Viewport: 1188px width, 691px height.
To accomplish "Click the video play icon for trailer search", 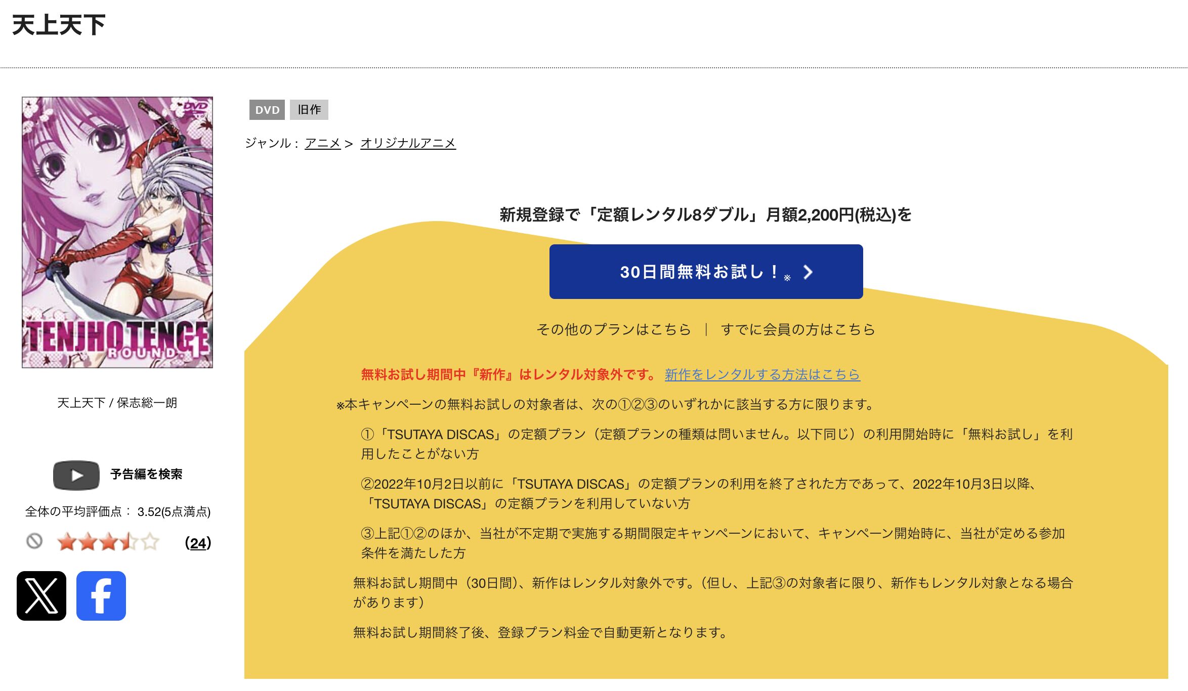I will tap(76, 475).
